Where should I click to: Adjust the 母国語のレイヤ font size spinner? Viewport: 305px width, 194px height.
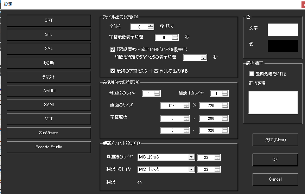217,157
